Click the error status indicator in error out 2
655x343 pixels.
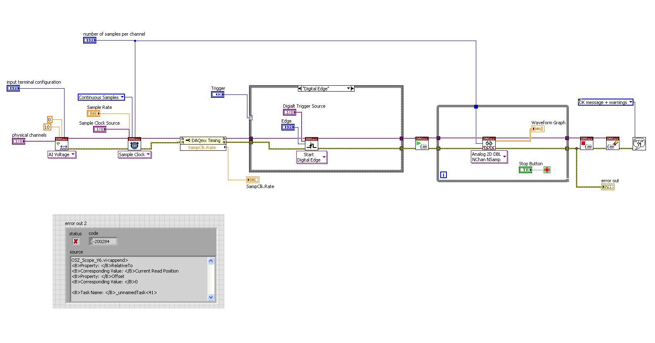[x=76, y=241]
